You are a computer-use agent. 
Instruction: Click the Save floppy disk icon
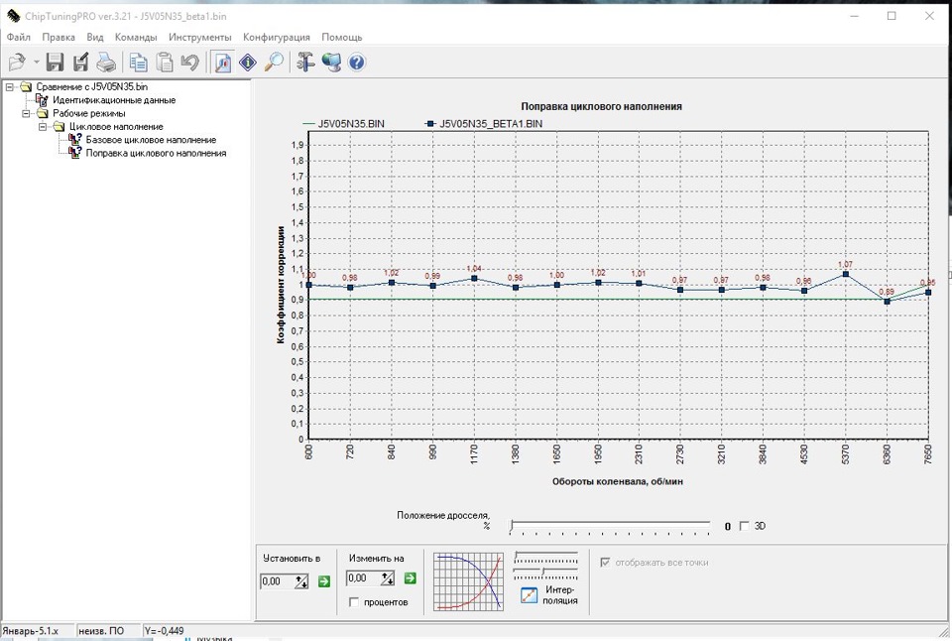pyautogui.click(x=56, y=63)
